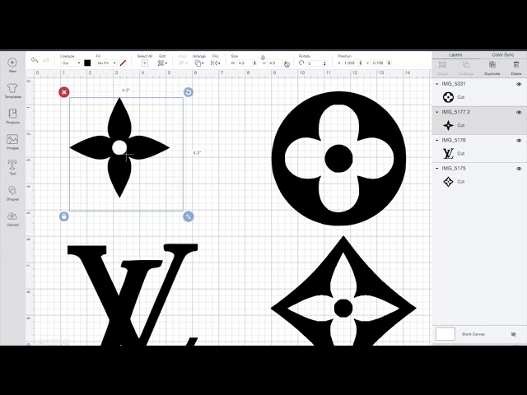The height and width of the screenshot is (395, 527).
Task: Click the New project icon
Action: [12, 63]
